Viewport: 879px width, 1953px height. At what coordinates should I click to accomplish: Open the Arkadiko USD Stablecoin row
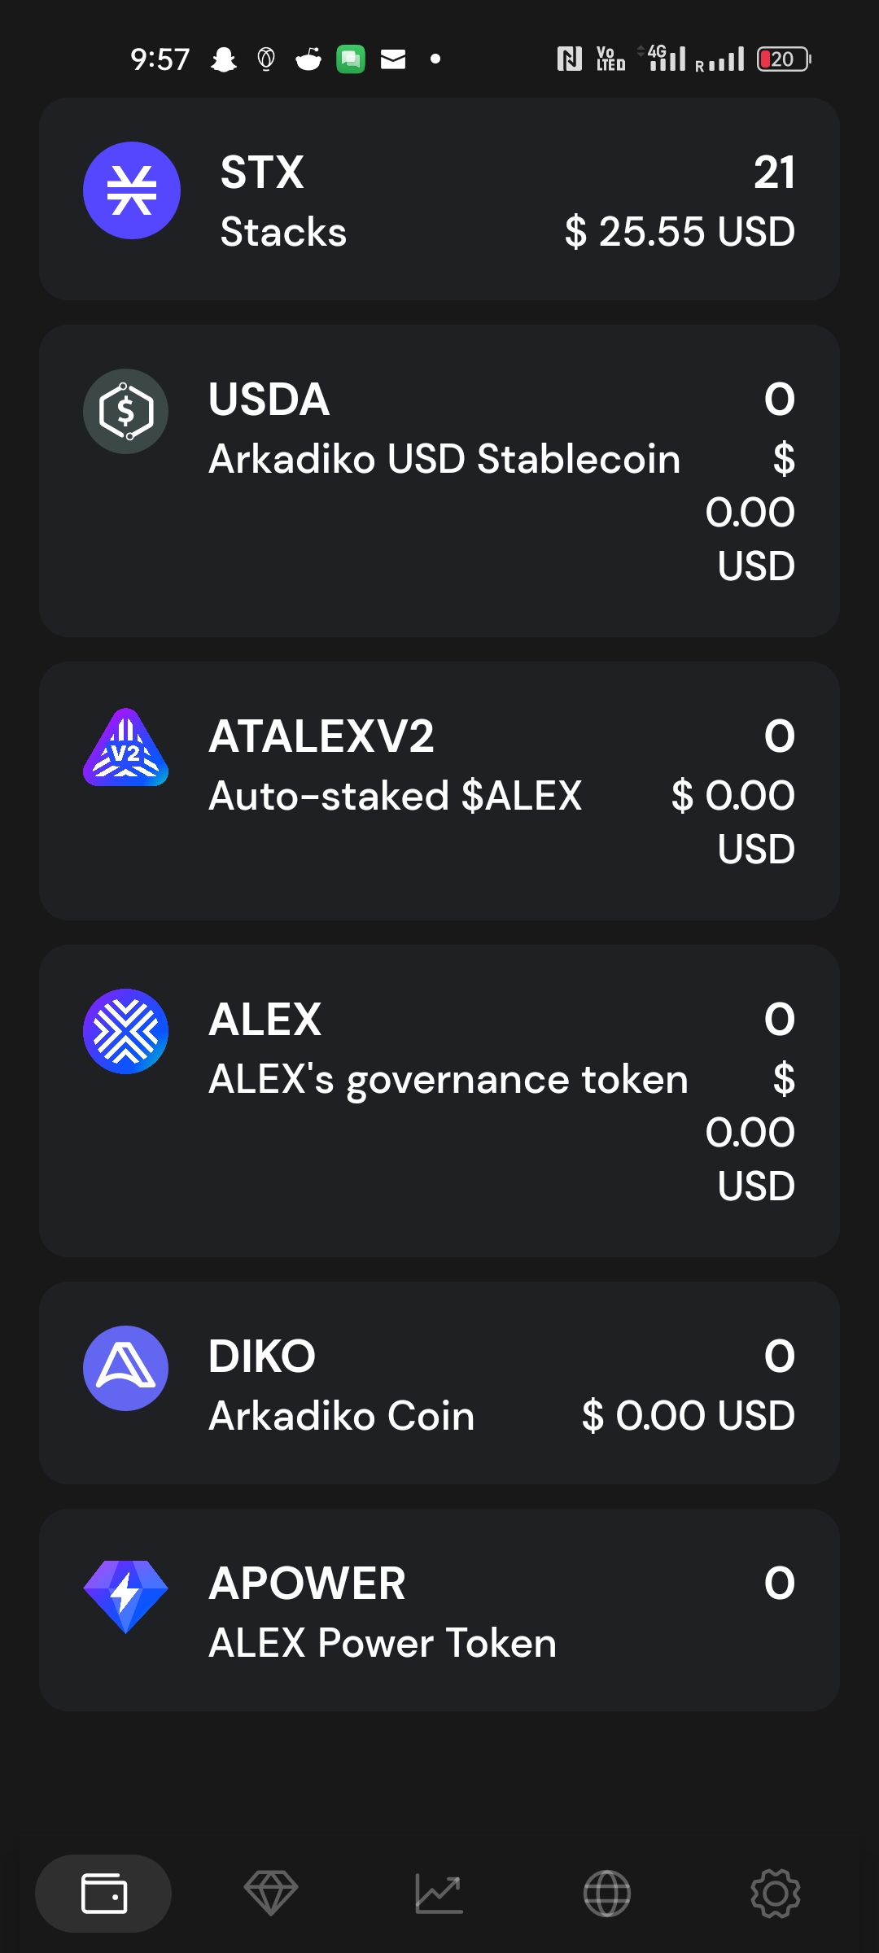click(444, 459)
